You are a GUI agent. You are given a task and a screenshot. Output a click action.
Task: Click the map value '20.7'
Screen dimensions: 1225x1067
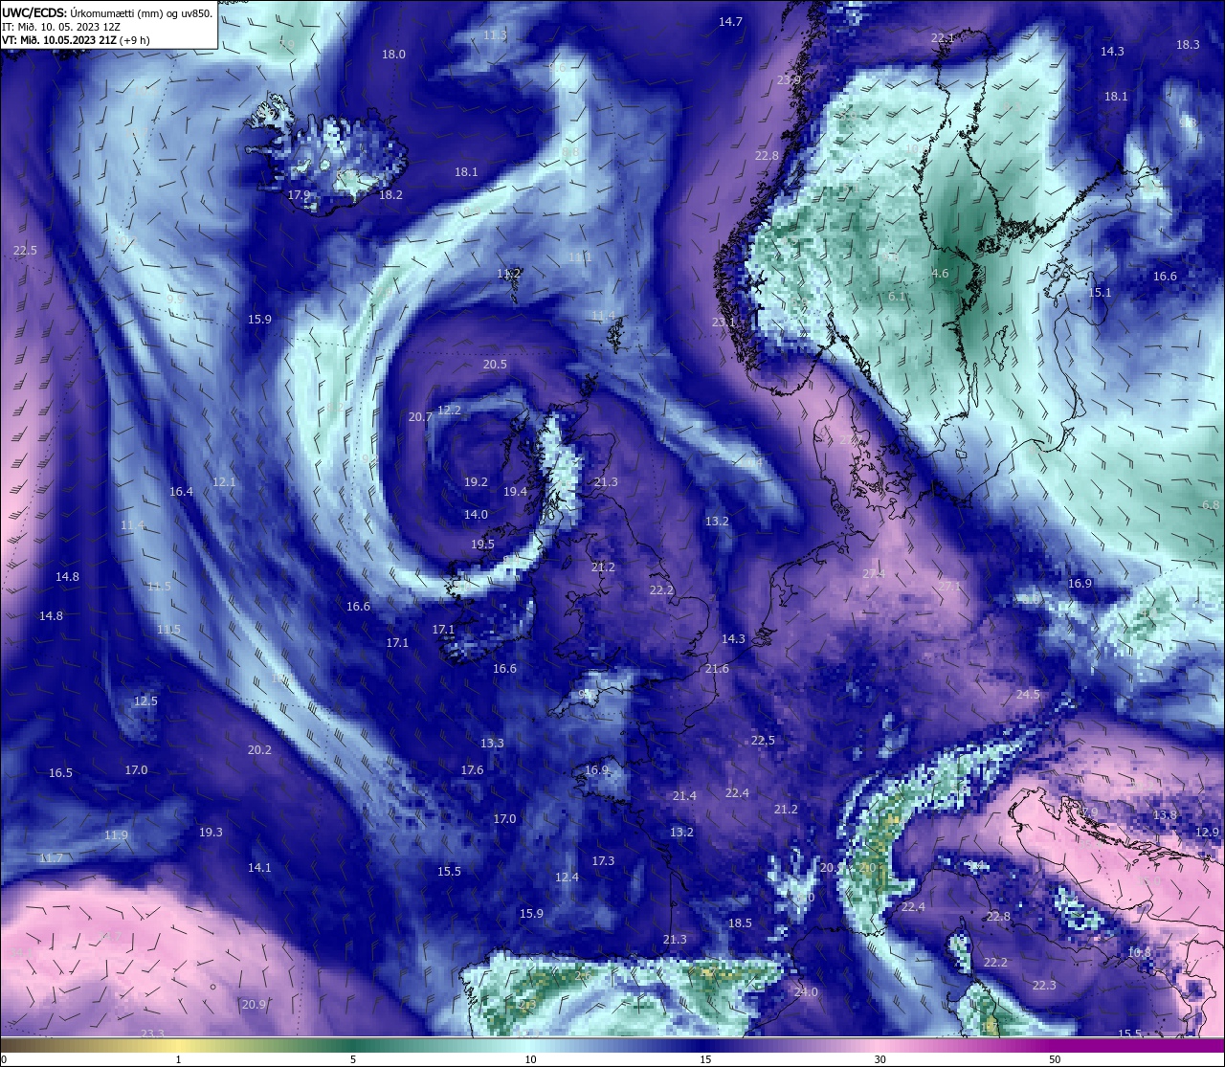click(420, 417)
